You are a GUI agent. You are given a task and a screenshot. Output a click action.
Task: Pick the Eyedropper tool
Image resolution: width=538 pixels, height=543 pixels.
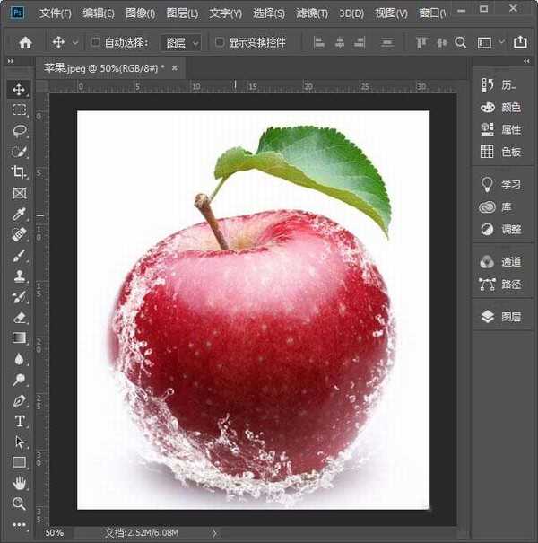(x=19, y=214)
